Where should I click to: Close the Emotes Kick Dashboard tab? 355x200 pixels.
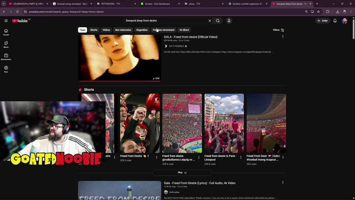[x=179, y=4]
